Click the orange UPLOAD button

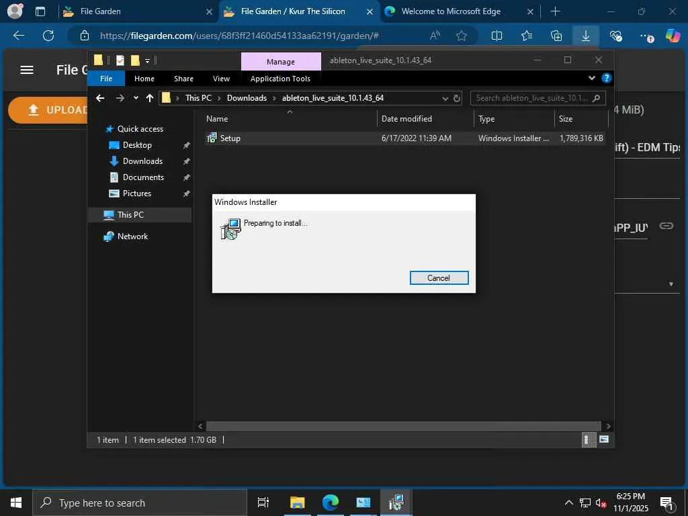48,110
